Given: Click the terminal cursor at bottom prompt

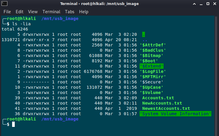Looking at the screenshot, I should click(14, 125).
